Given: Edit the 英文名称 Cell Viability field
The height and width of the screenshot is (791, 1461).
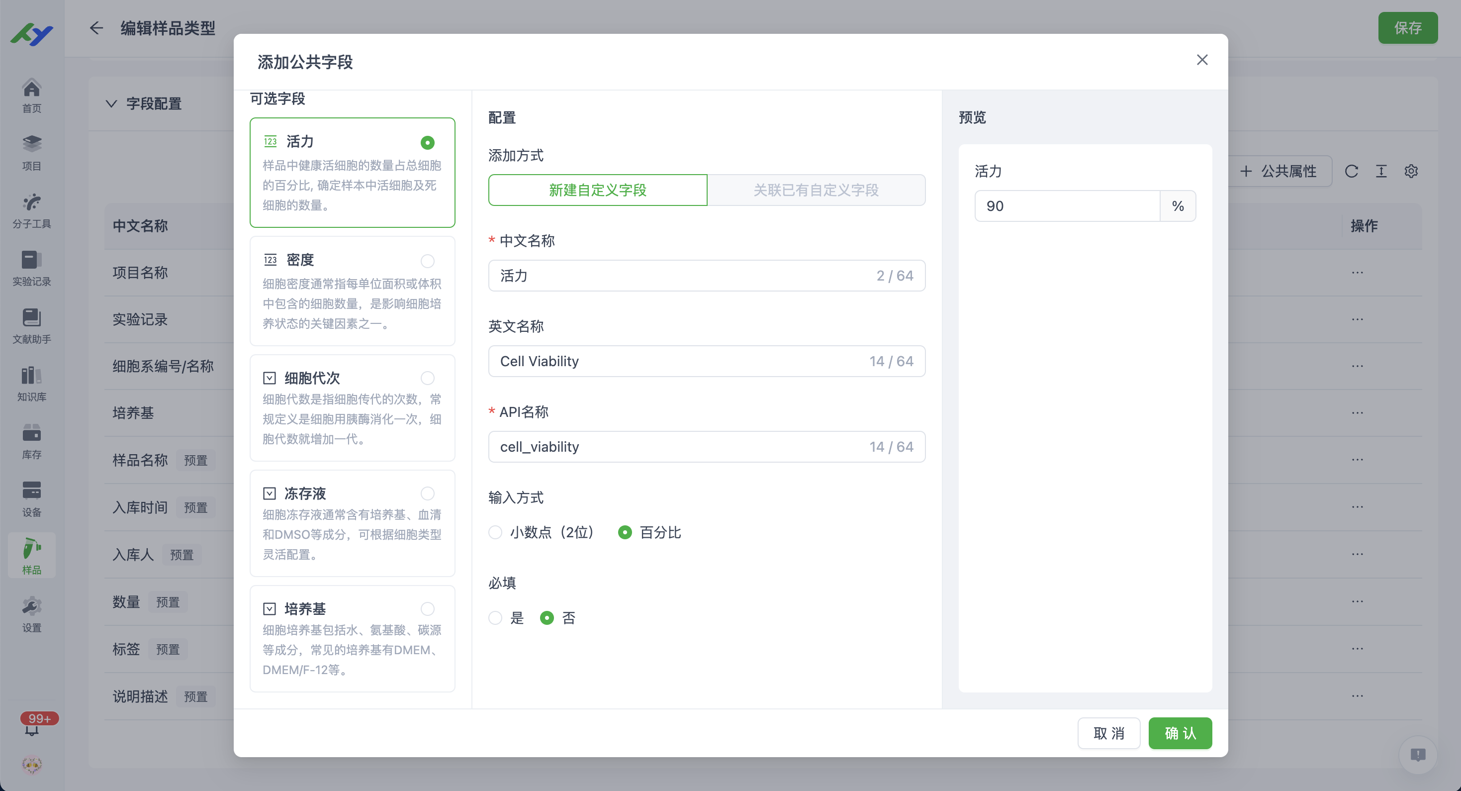Looking at the screenshot, I should [x=707, y=361].
